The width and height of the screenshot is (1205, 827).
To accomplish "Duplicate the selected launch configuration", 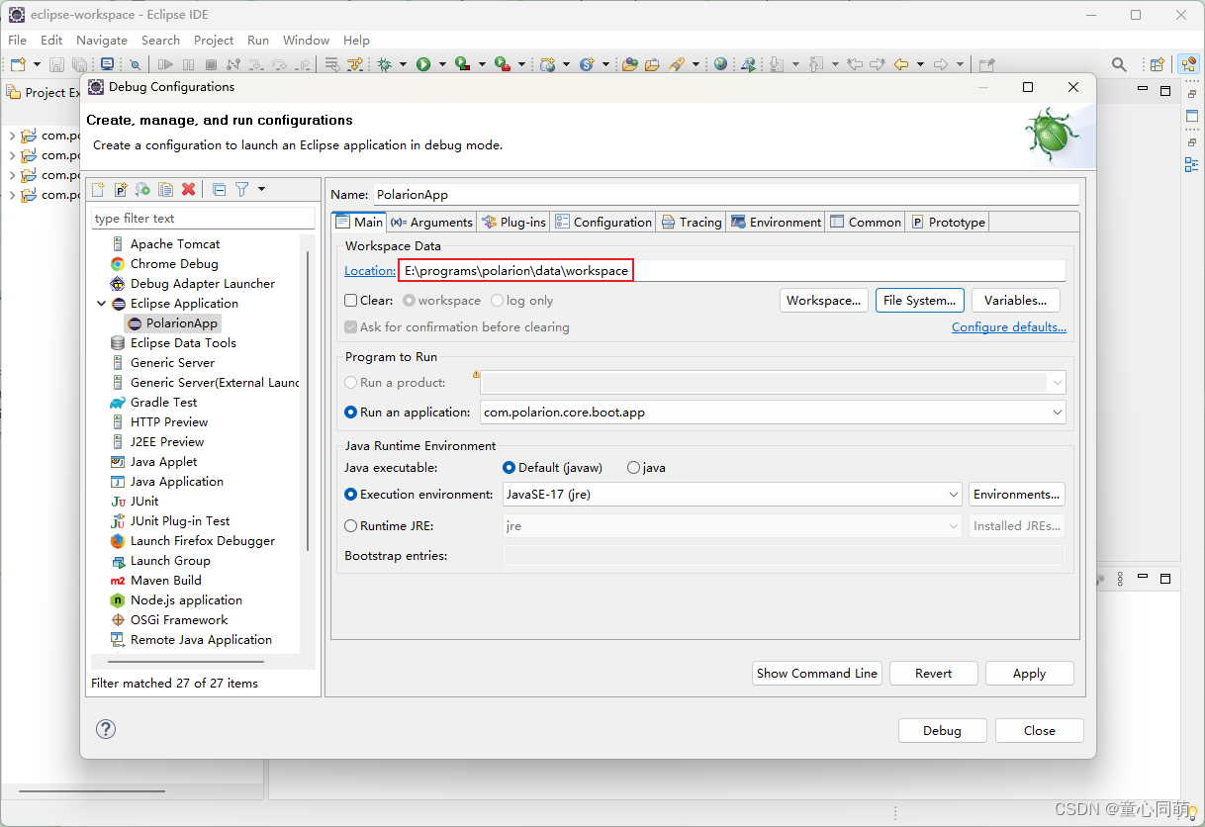I will click(166, 189).
